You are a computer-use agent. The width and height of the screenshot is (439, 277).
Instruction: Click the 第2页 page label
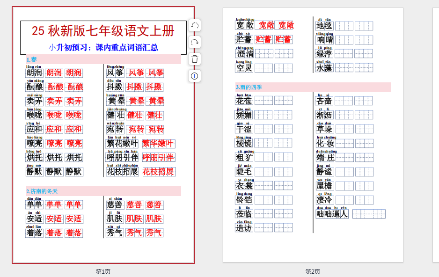[313, 271]
